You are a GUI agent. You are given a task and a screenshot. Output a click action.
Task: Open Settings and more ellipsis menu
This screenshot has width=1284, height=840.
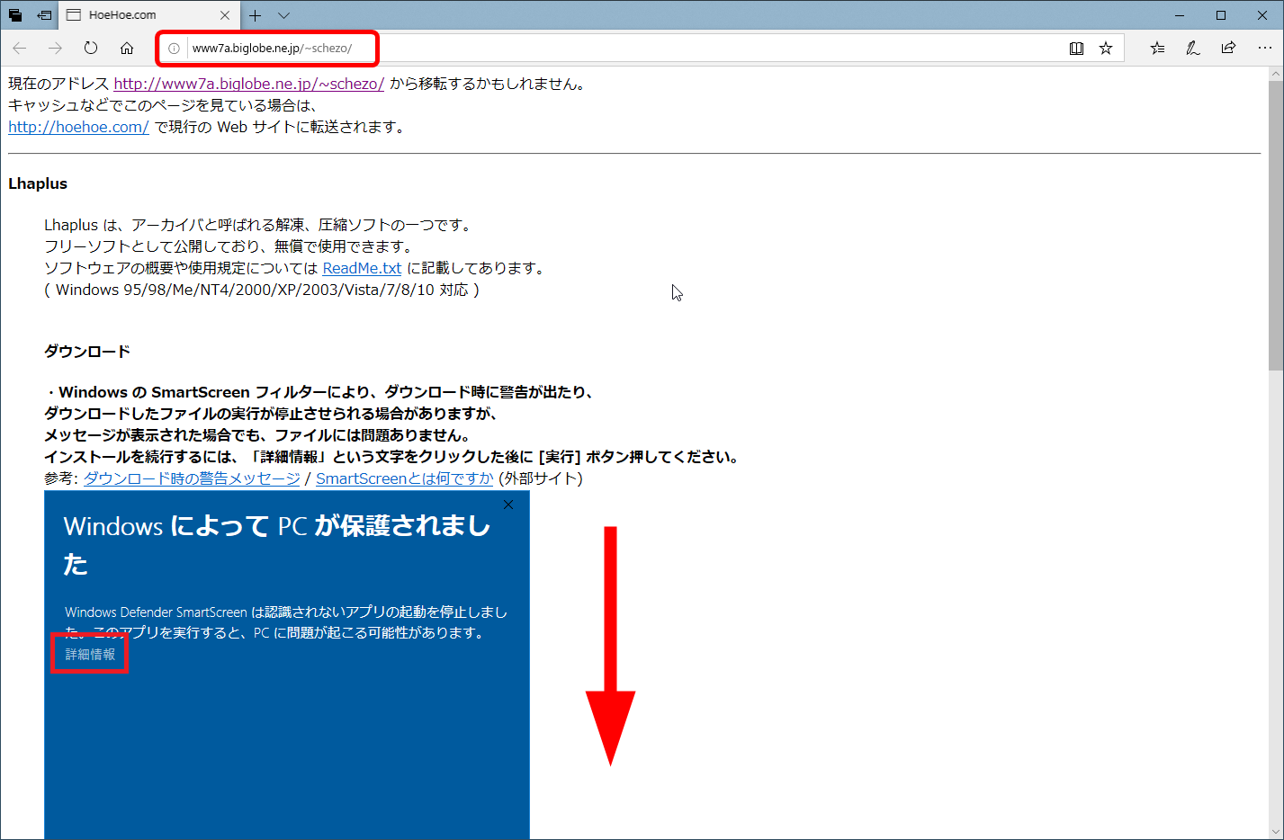click(1264, 49)
